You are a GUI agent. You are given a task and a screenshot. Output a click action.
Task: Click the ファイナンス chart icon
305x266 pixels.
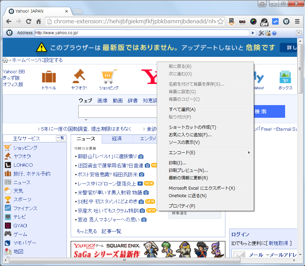[8, 208]
